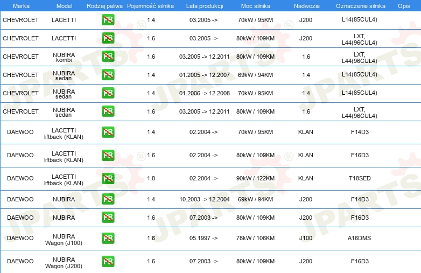Click fuel icon in Daewoo Nubira 10.2003 row
The image size is (421, 273).
point(108,199)
